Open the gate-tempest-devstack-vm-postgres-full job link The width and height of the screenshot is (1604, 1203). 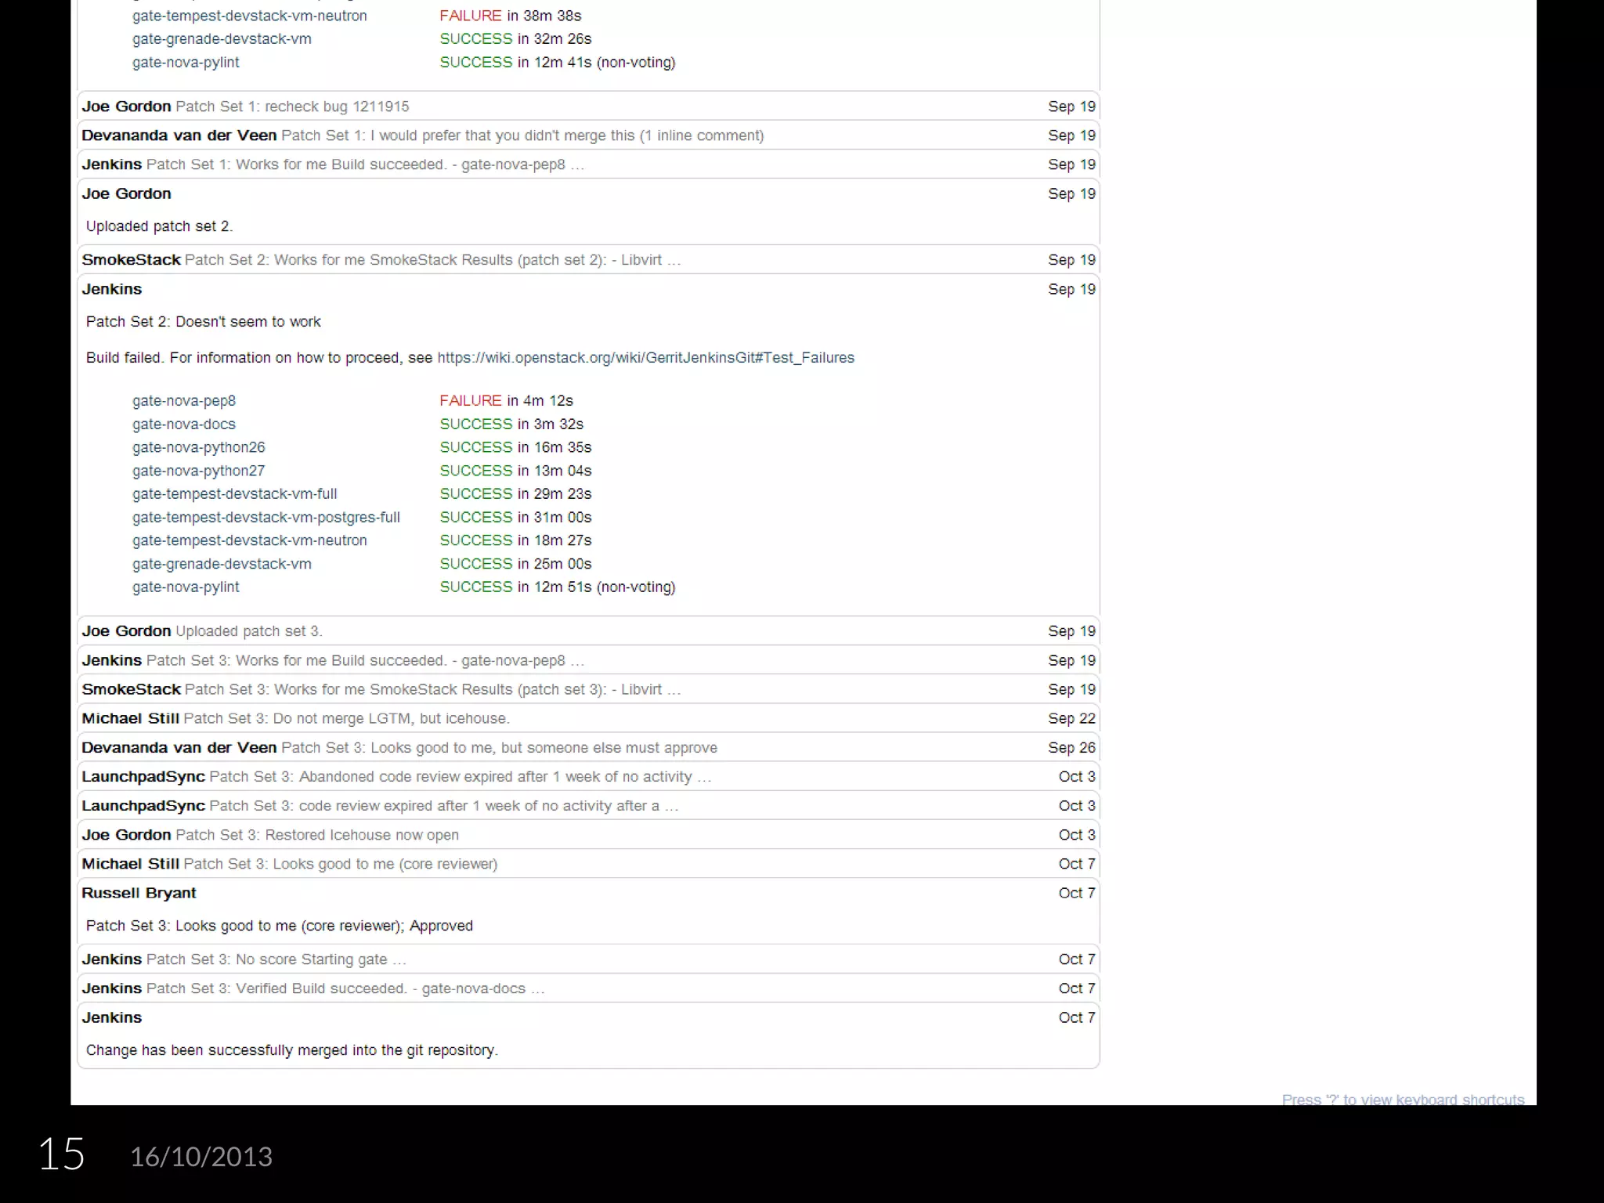(266, 518)
